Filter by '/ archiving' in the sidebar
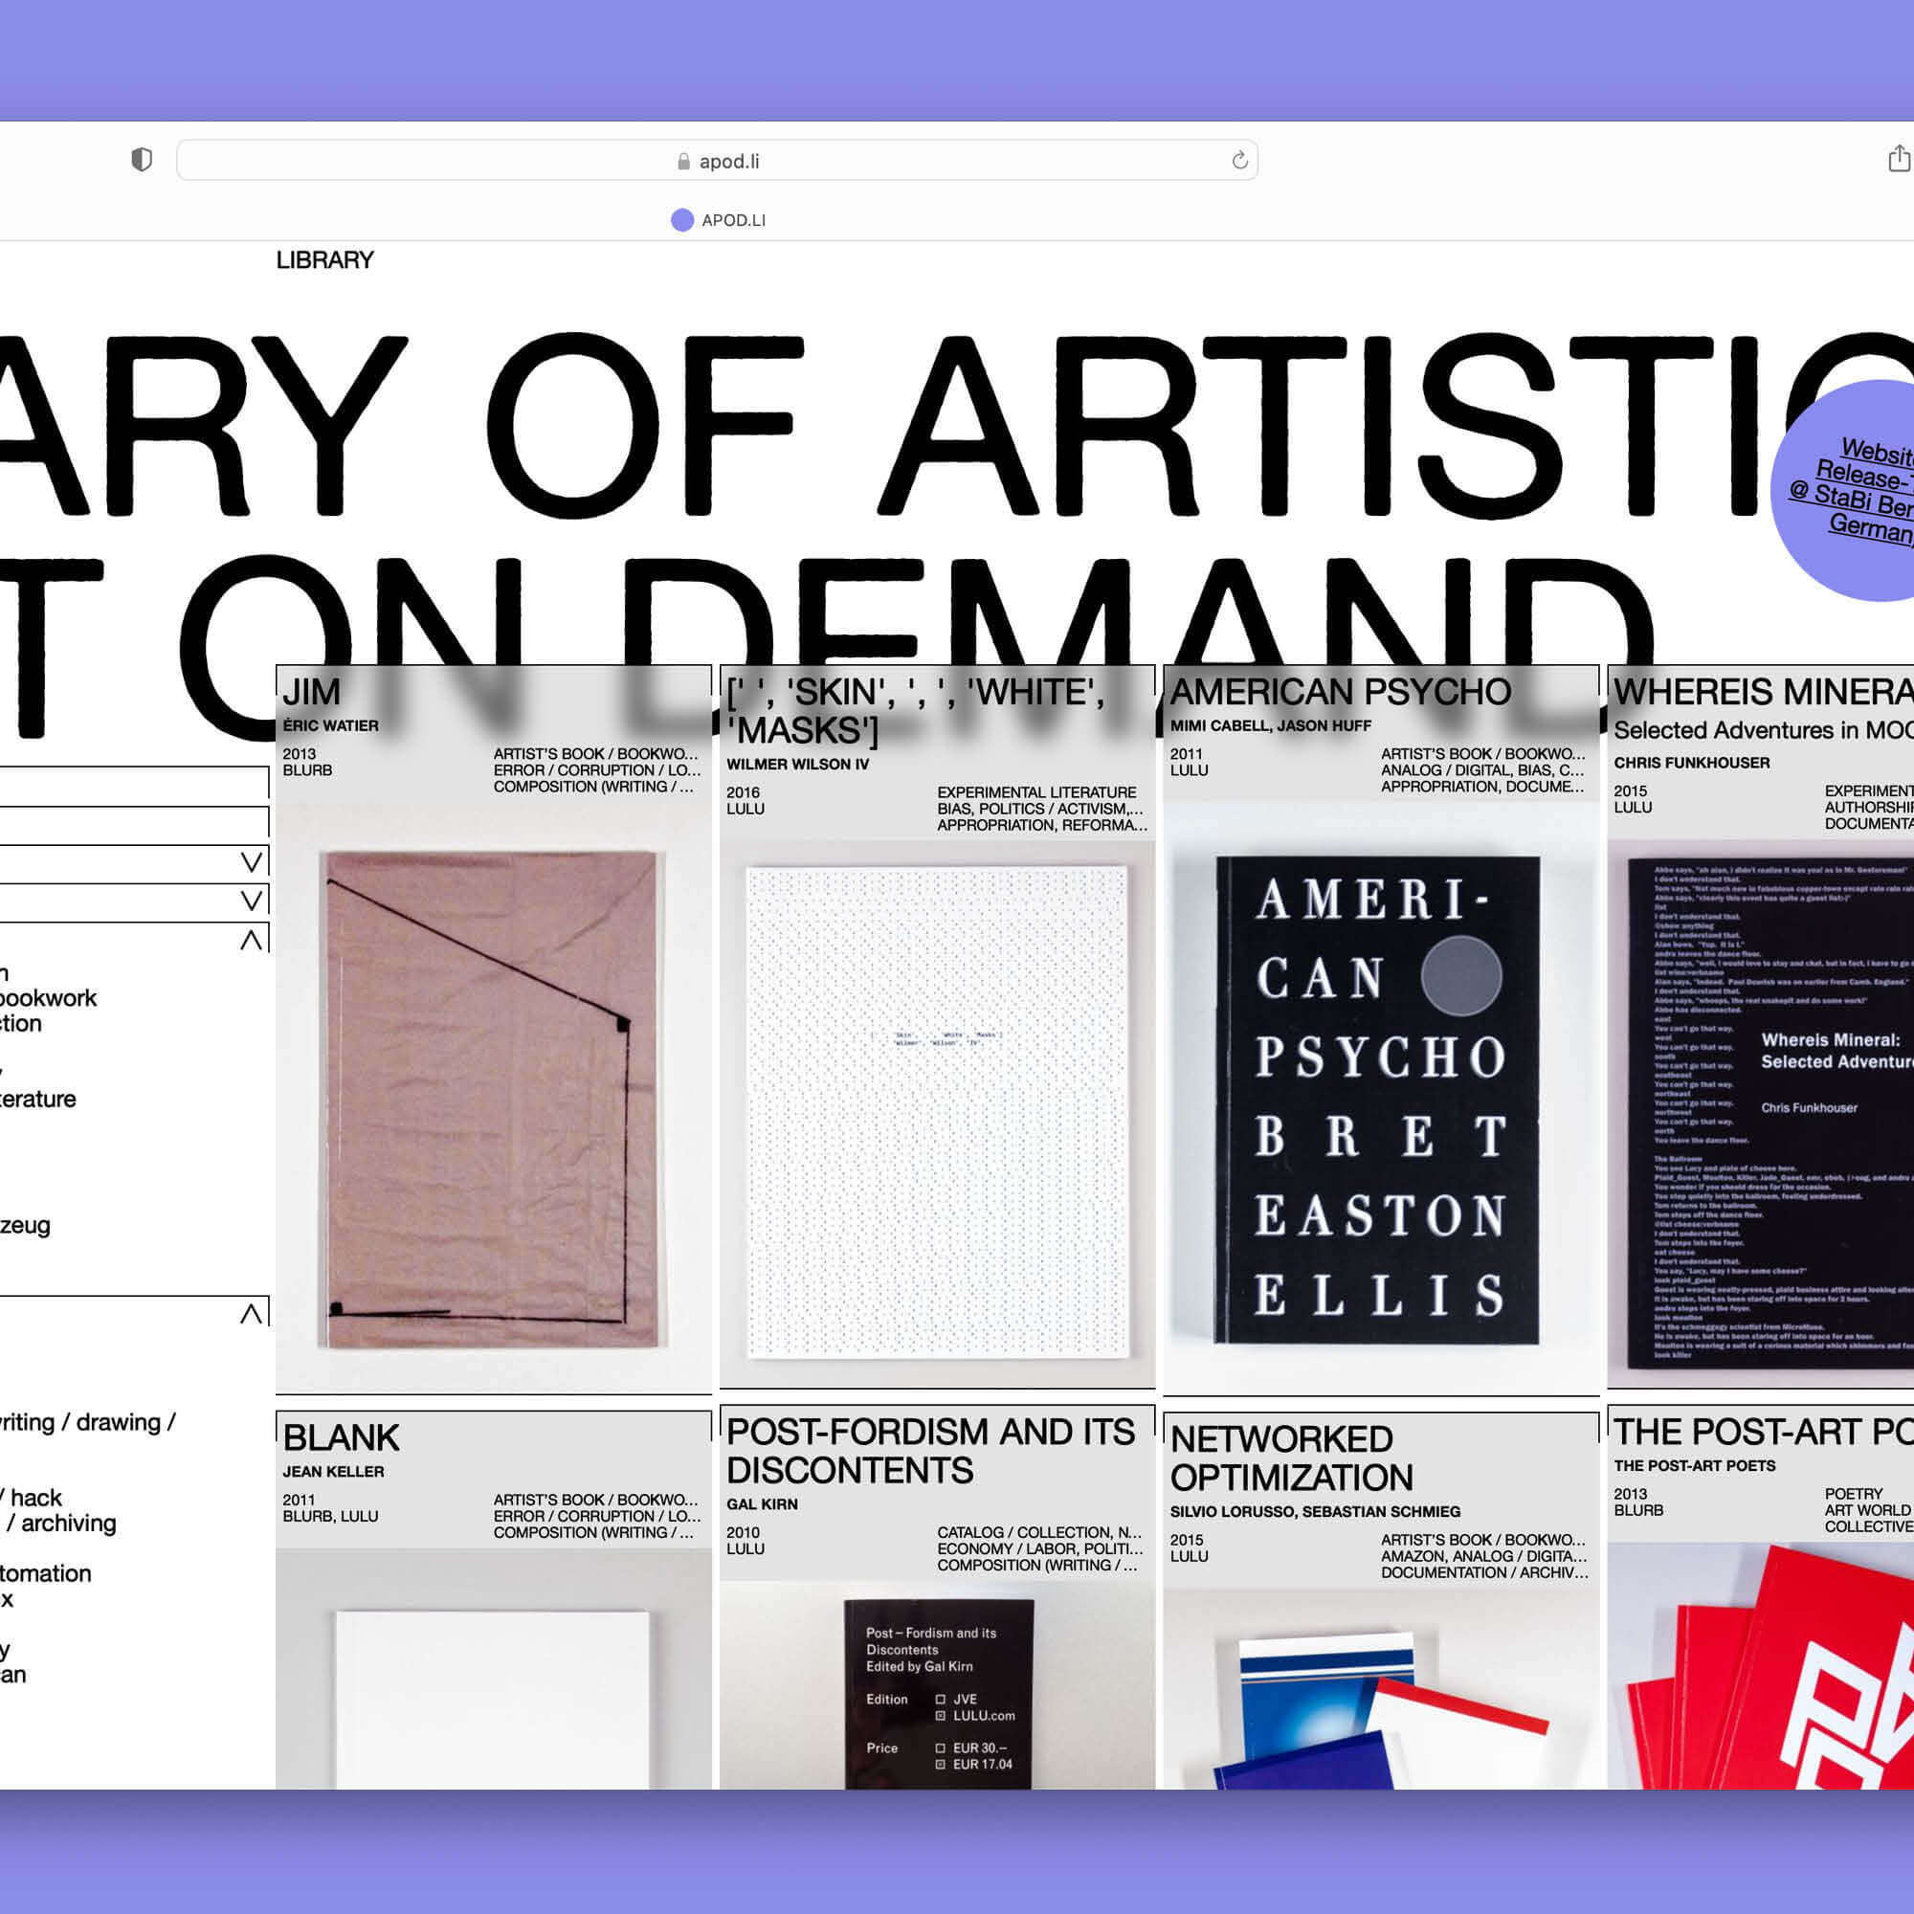Viewport: 1914px width, 1914px height. (x=61, y=1523)
